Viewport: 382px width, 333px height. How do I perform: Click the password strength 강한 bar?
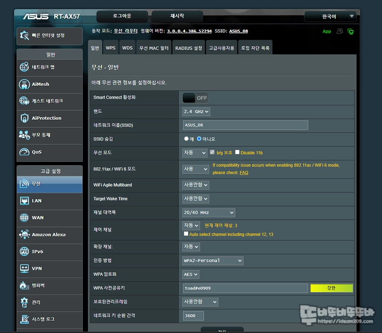pyautogui.click(x=331, y=288)
